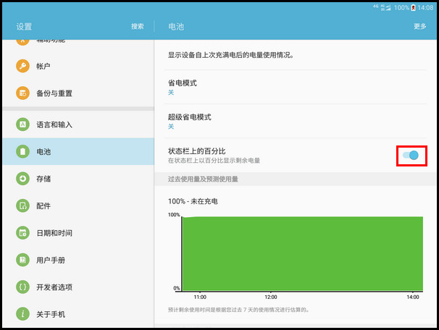Toggle 状态栏上的百分比 switch off
The image size is (439, 330).
(411, 155)
